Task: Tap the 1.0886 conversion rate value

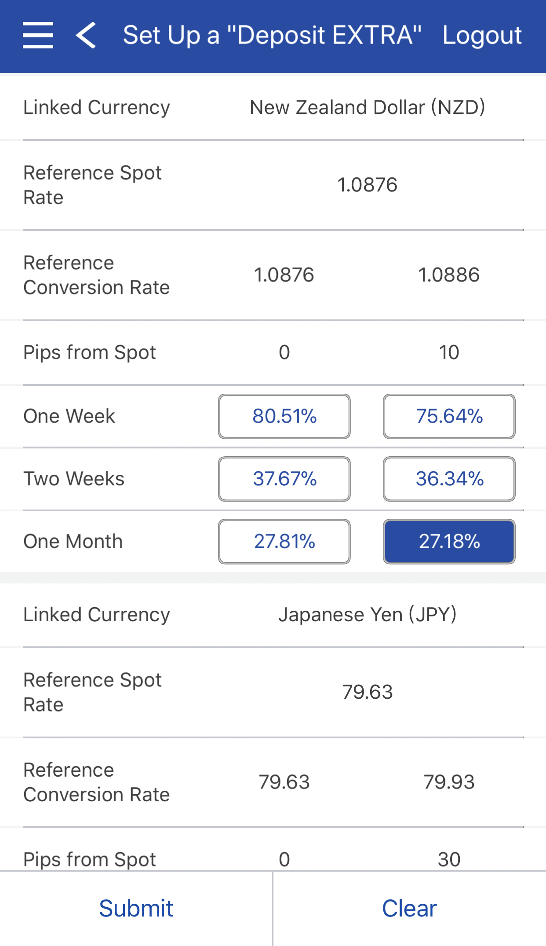Action: coord(449,275)
